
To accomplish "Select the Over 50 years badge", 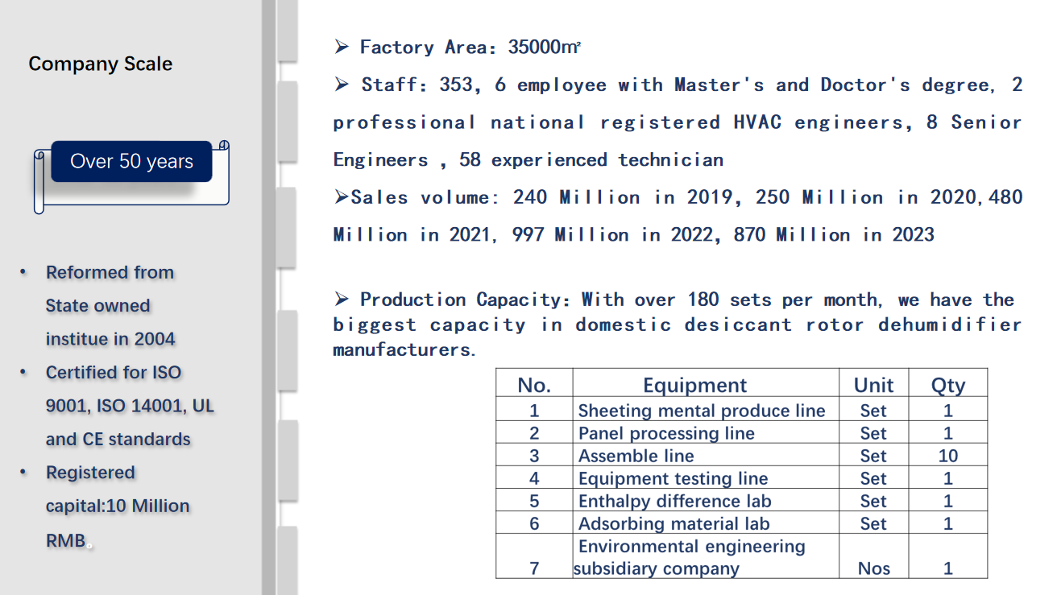I will (131, 162).
